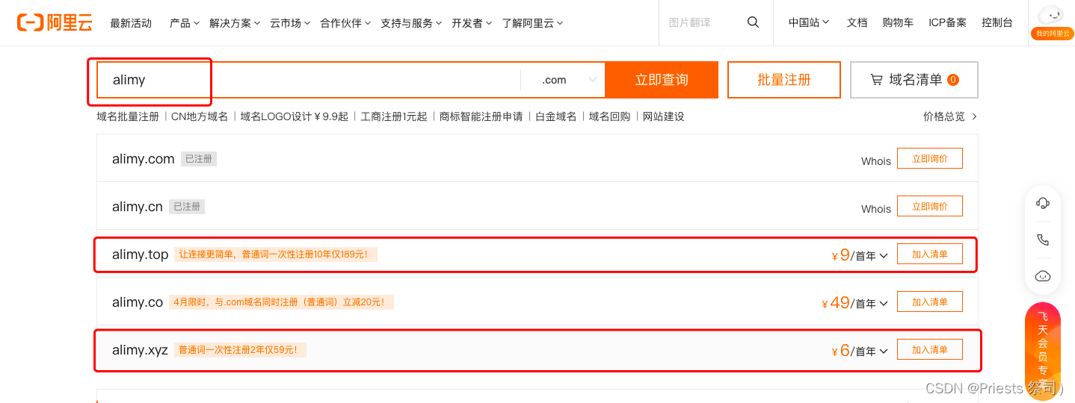
Task: Click the 批量注册 button
Action: (784, 80)
